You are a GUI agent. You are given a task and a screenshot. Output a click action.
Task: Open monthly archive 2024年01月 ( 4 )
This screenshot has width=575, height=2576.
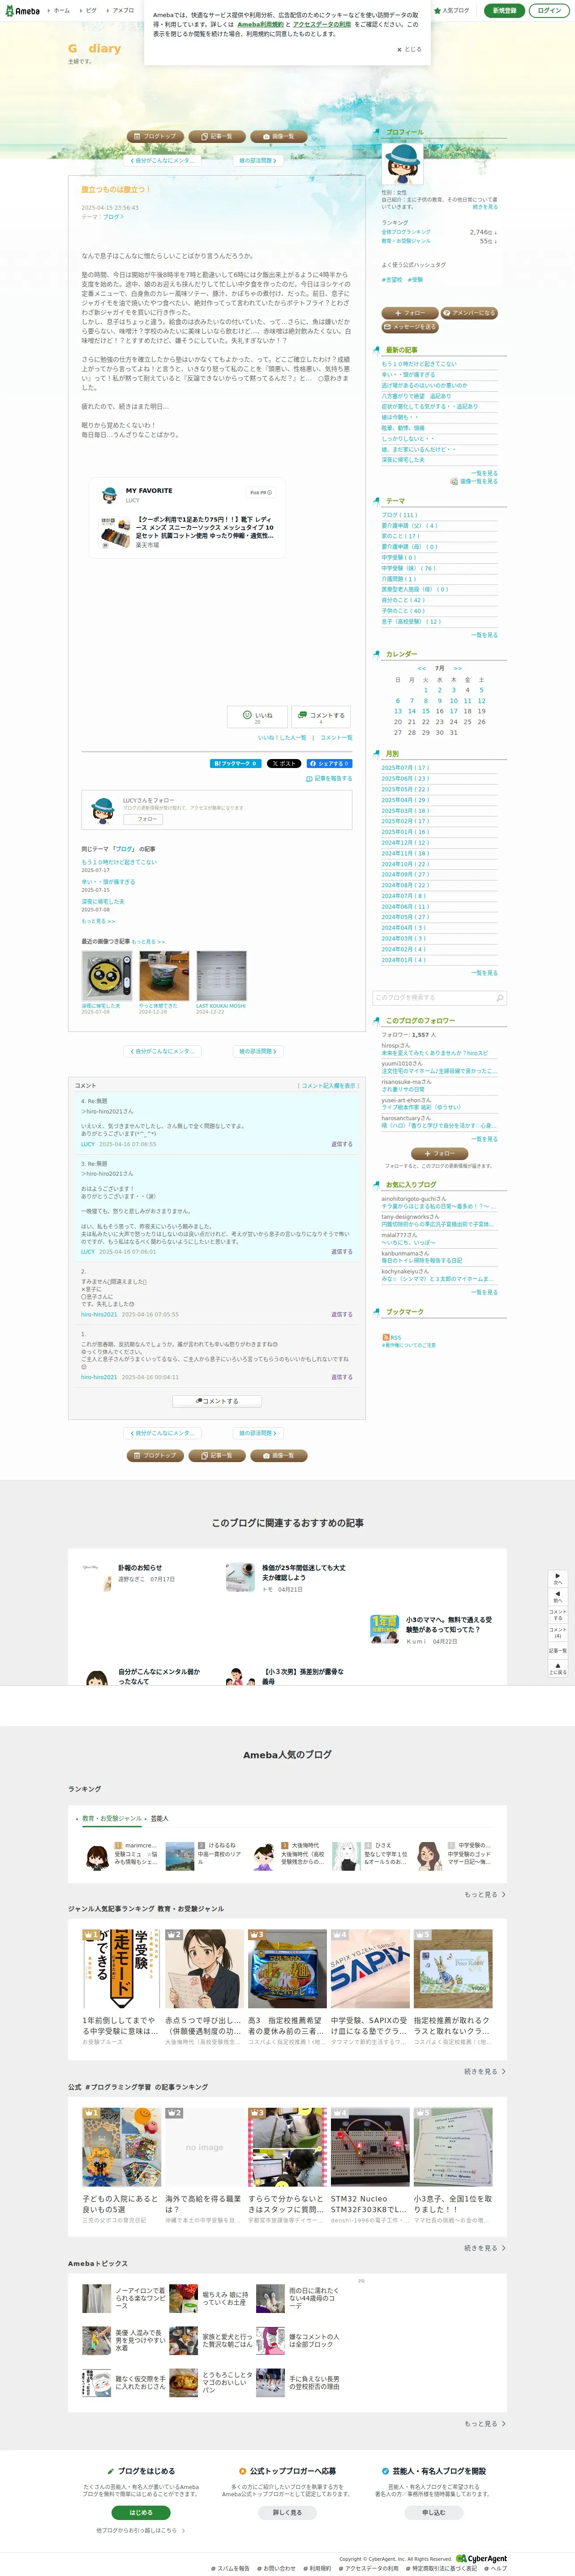tap(403, 960)
